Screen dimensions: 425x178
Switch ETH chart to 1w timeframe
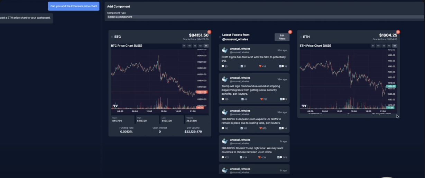[x=389, y=46]
